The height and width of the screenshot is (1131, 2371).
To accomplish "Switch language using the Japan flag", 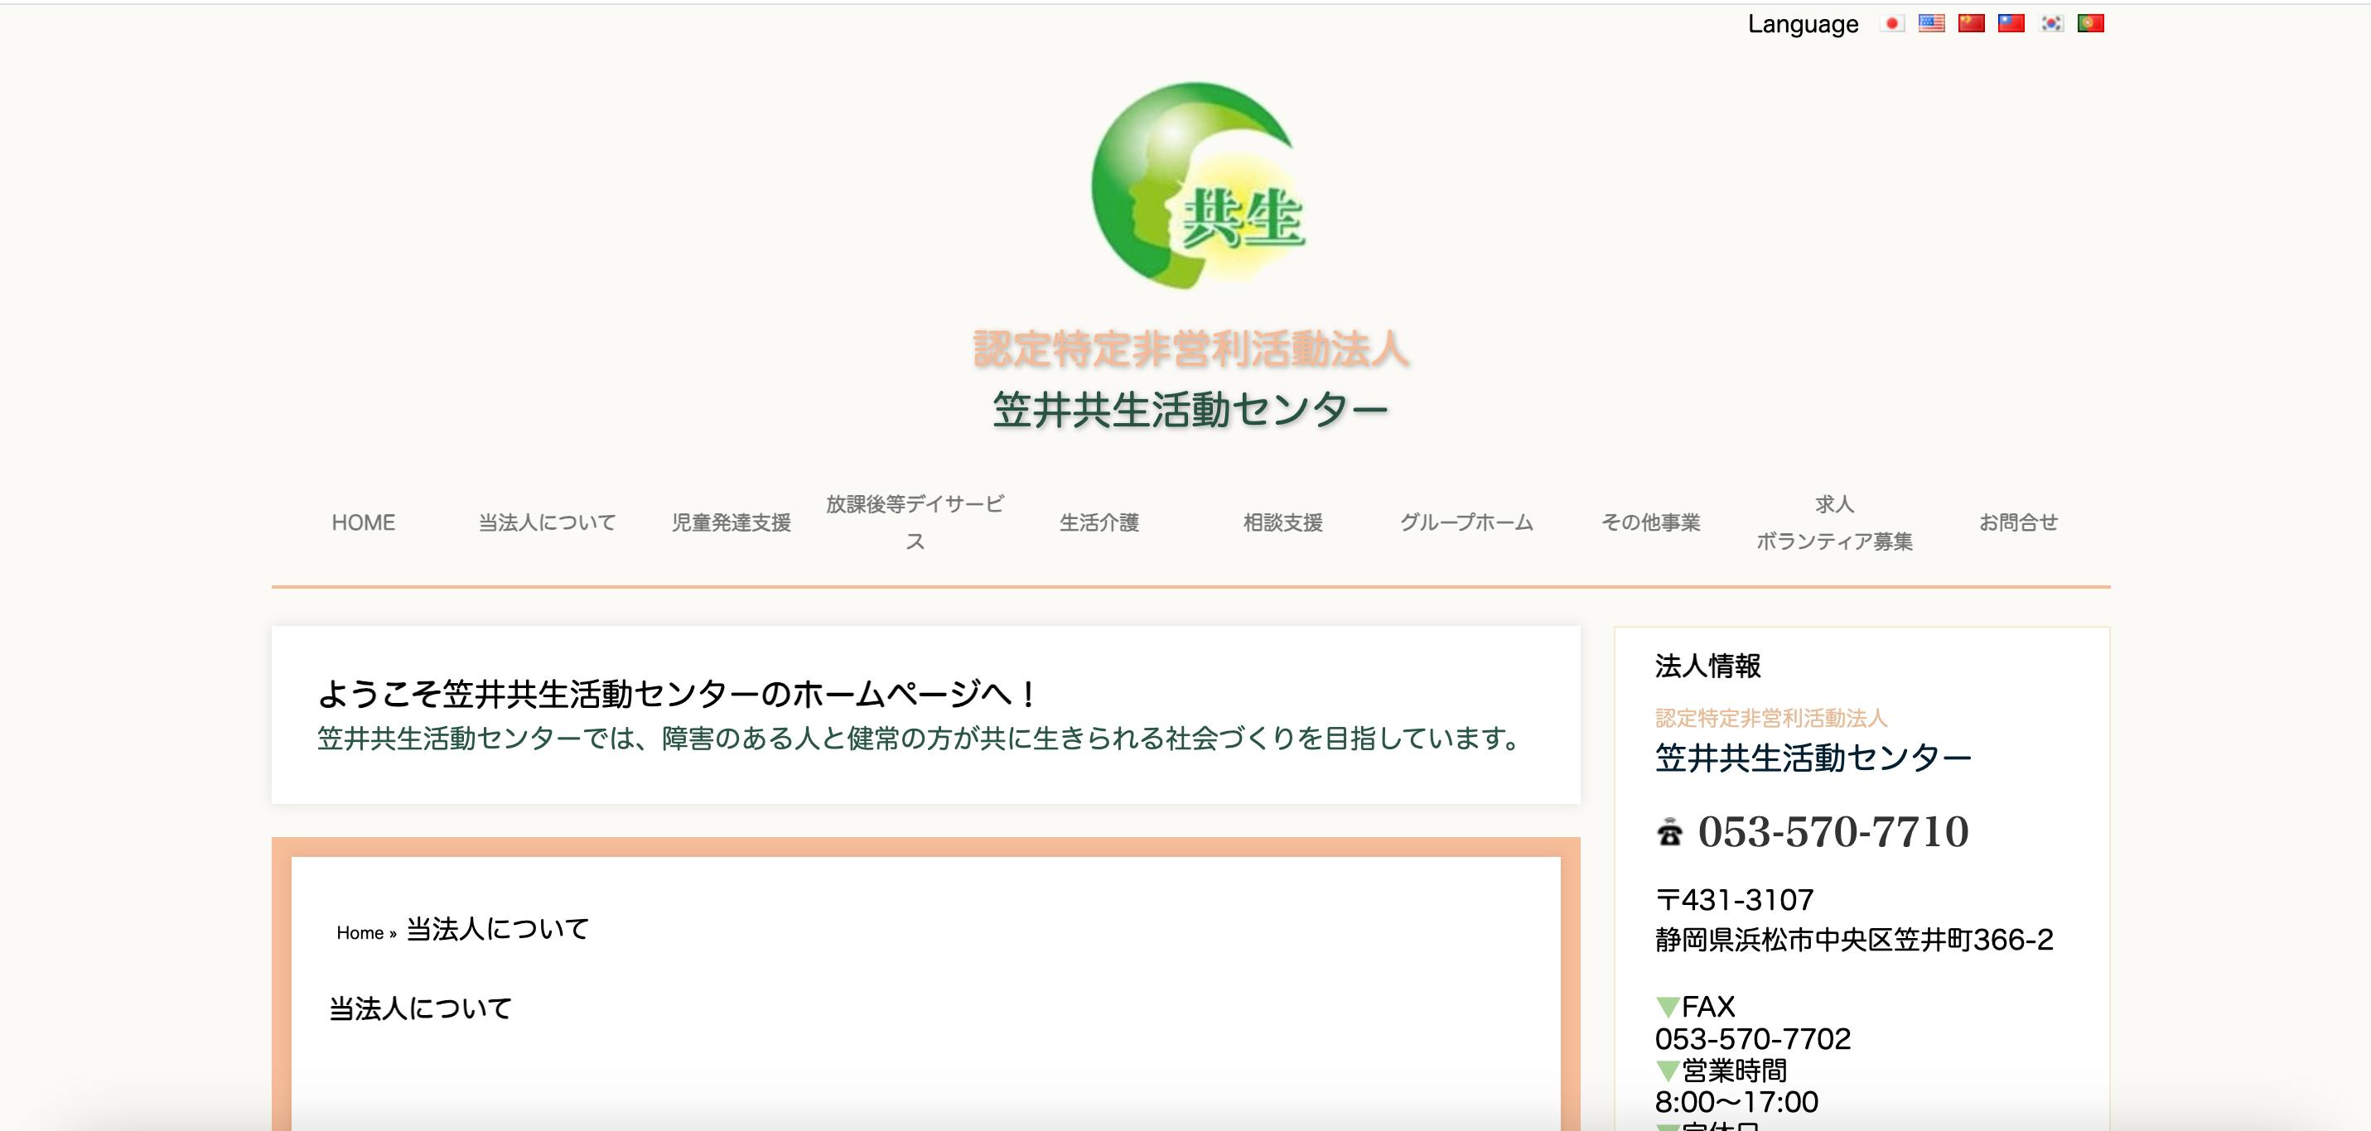I will point(1891,23).
